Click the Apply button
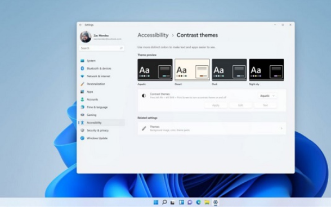The image size is (331, 207). [216, 105]
